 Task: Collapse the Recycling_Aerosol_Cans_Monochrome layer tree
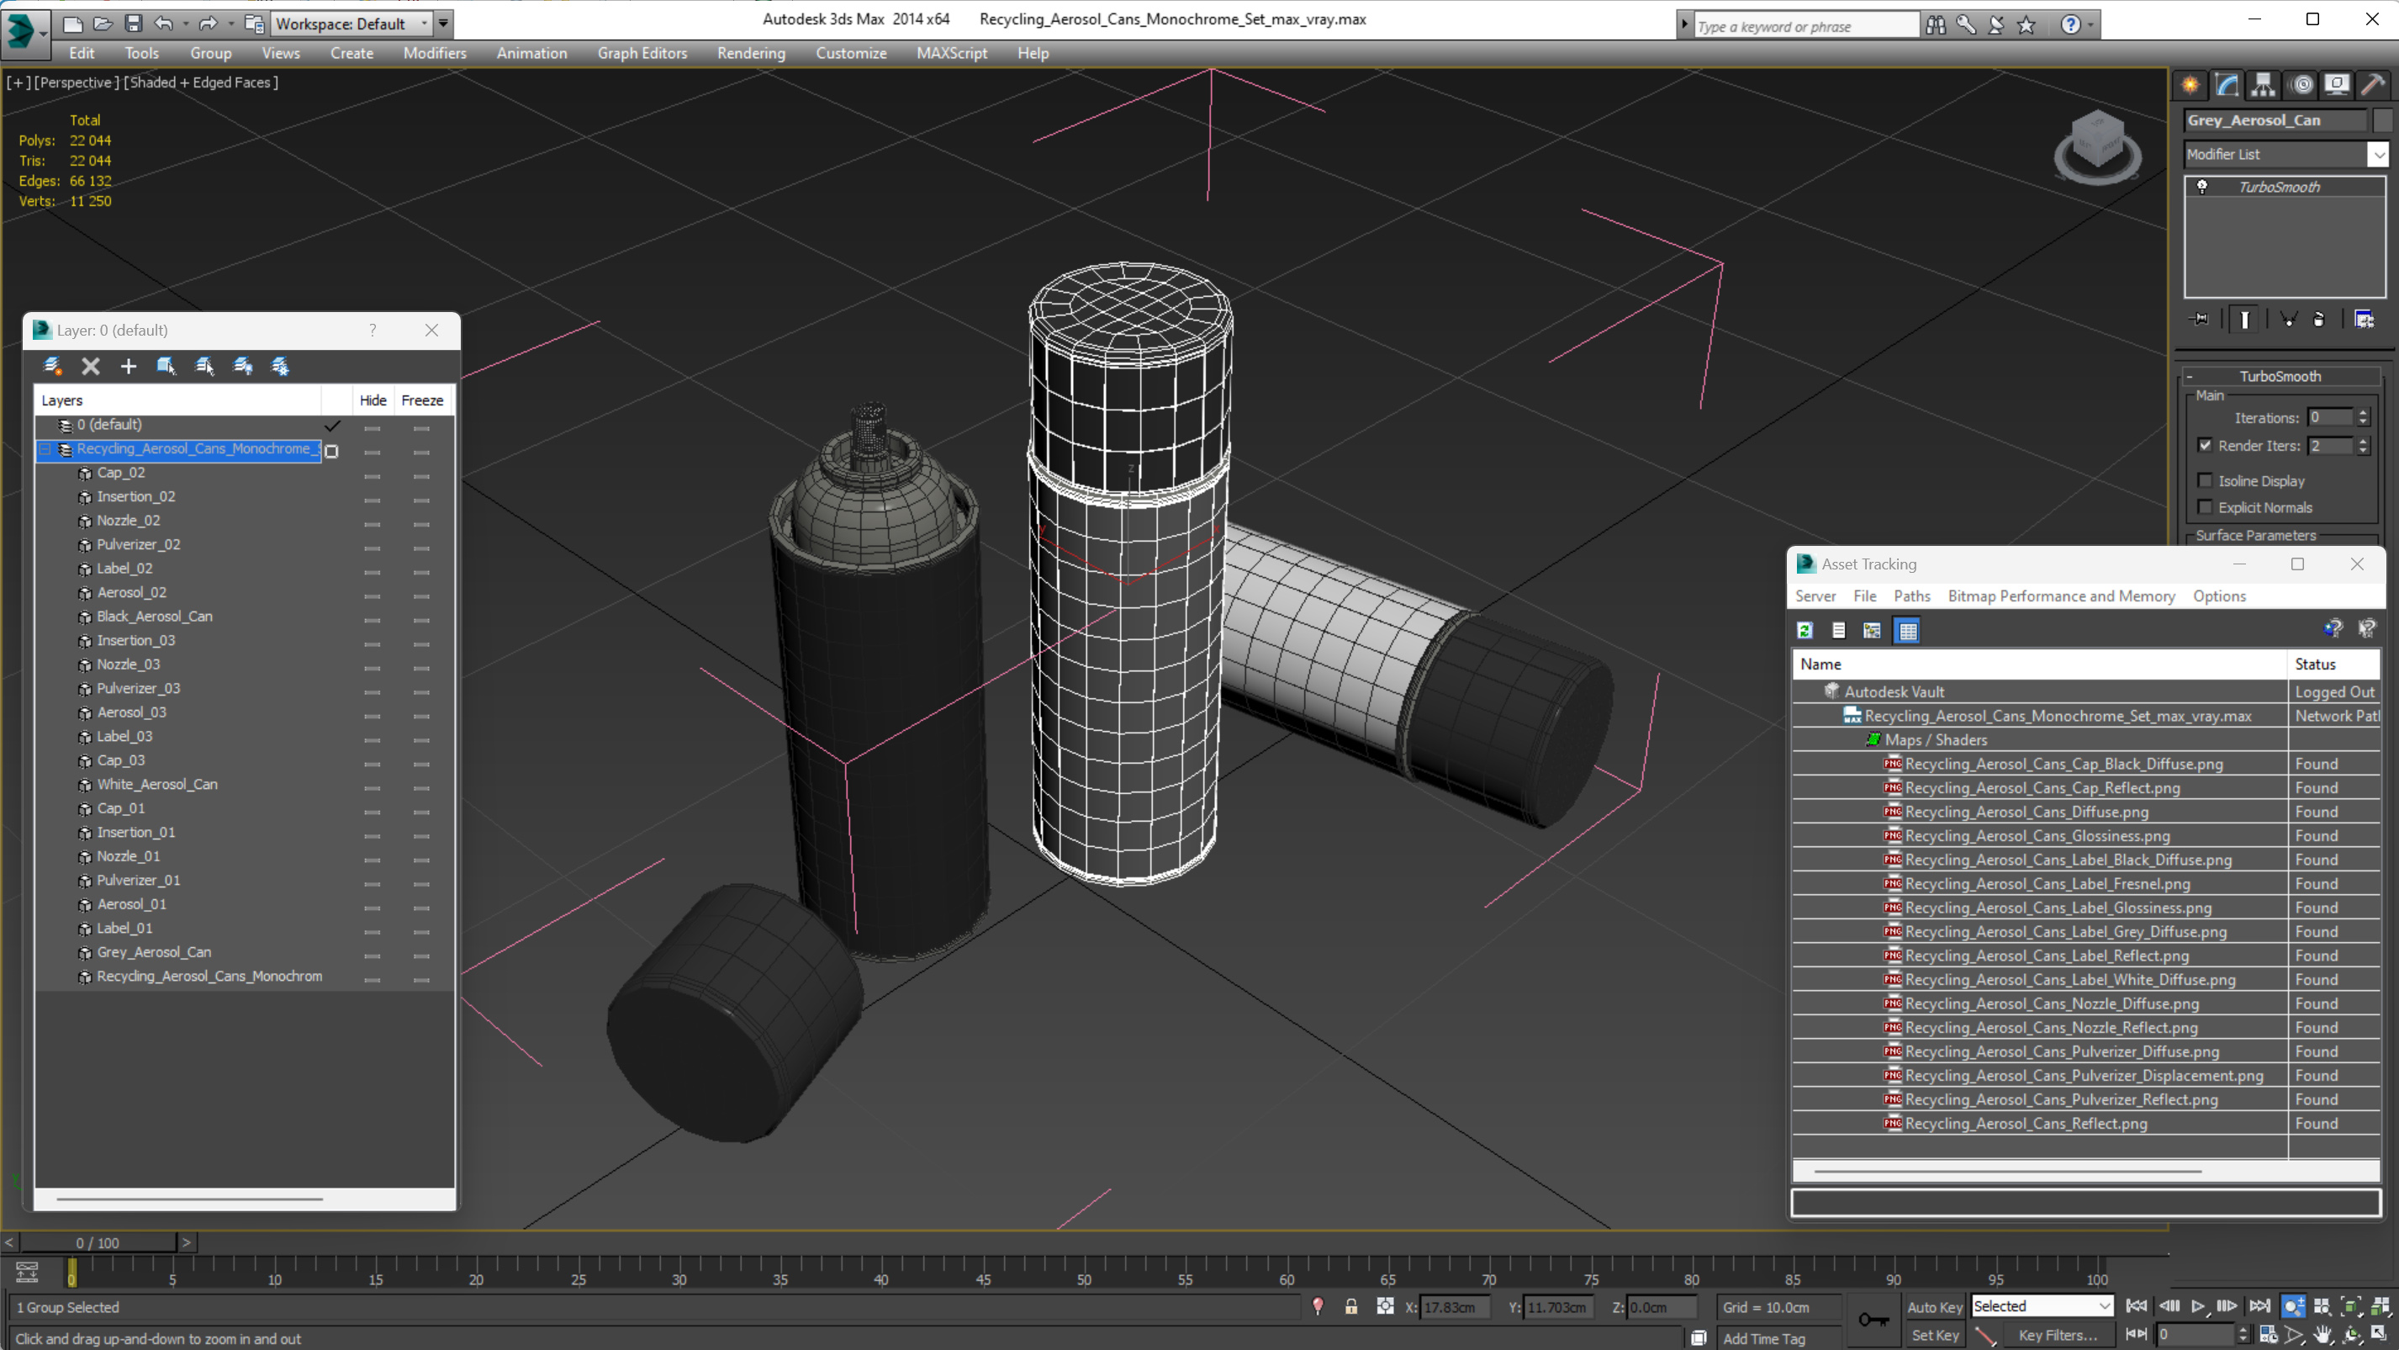45,449
